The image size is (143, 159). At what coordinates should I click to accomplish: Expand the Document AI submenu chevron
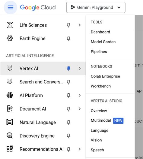[80, 109]
